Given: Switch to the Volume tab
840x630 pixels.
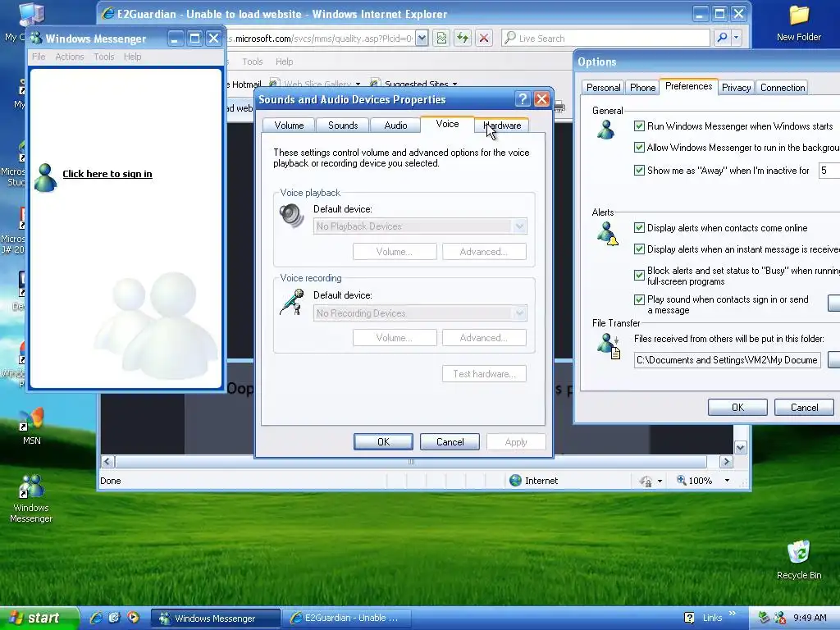Looking at the screenshot, I should 289,126.
